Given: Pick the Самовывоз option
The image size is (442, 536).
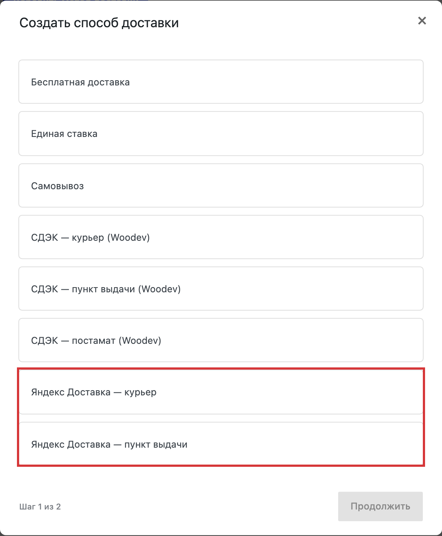Looking at the screenshot, I should 221,186.
